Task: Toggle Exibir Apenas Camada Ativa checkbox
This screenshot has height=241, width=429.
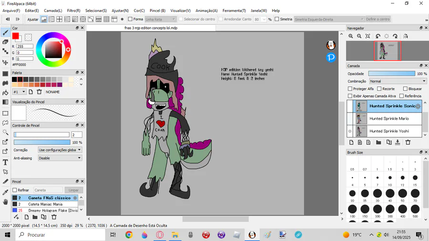Action: point(350,96)
